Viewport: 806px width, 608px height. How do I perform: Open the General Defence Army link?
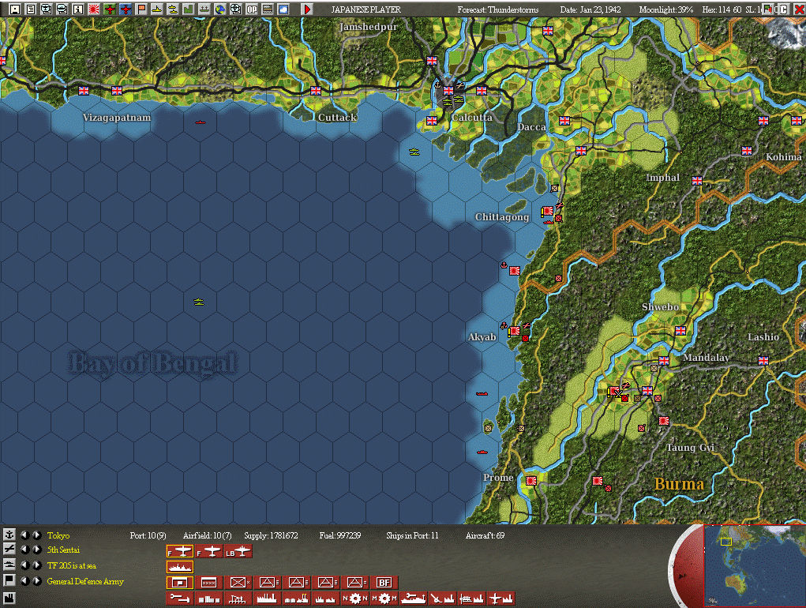coord(85,581)
